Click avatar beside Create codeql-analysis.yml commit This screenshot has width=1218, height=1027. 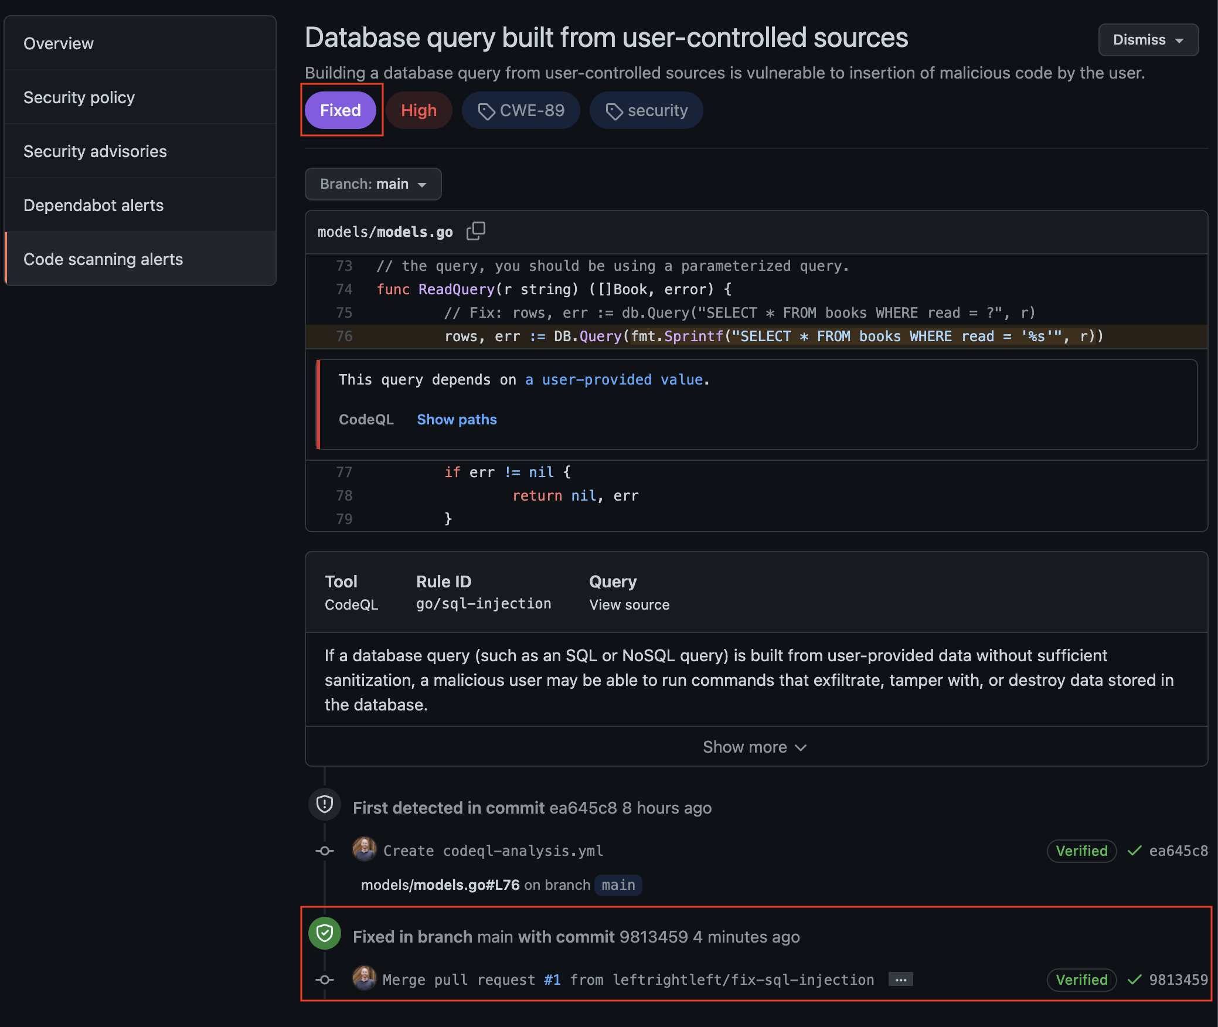[x=364, y=850]
